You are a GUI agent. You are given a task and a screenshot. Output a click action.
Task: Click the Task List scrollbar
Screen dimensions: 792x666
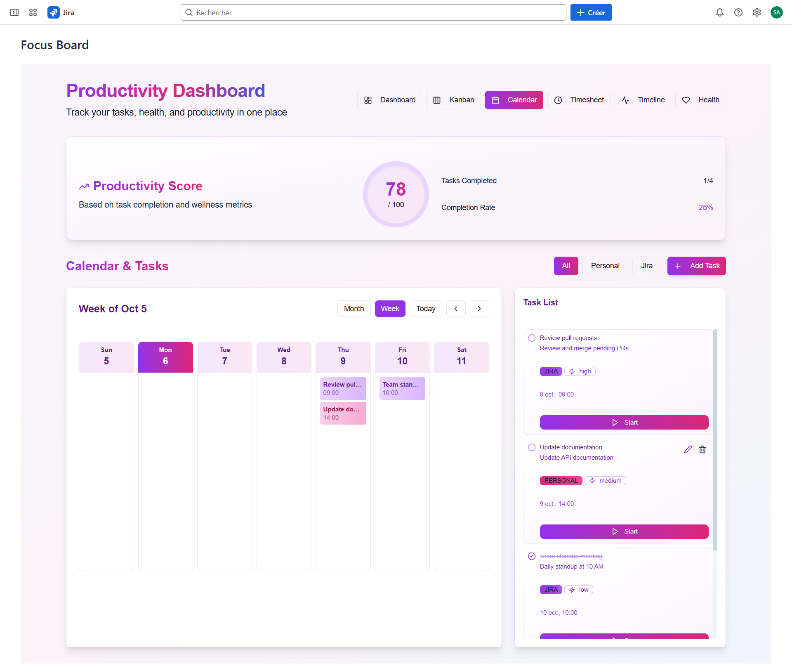click(x=715, y=439)
